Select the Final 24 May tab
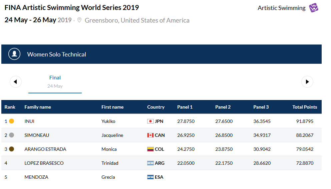This screenshot has width=331, height=189. (55, 82)
